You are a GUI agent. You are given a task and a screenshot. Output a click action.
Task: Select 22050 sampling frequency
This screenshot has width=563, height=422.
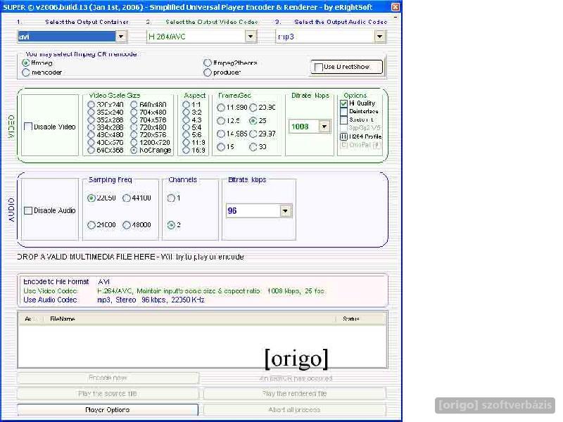[91, 198]
